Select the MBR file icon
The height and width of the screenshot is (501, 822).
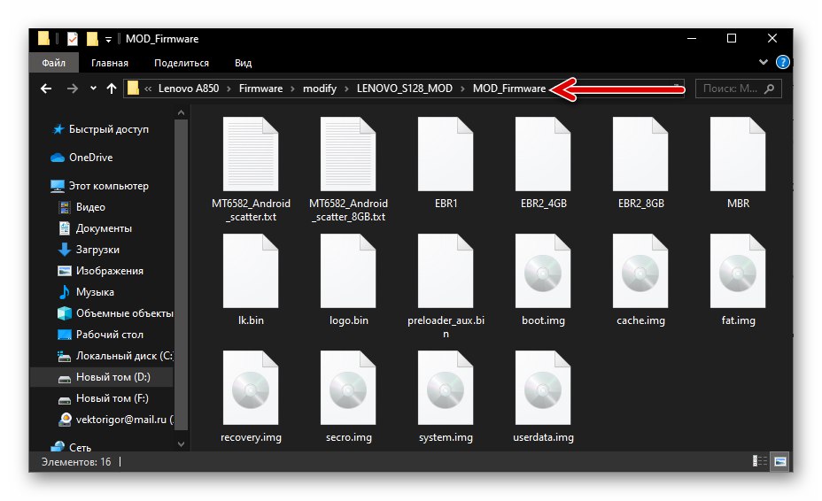tap(738, 154)
